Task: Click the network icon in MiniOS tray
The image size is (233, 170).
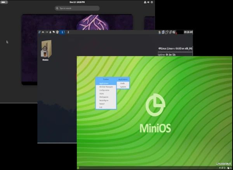Action: click(222, 168)
